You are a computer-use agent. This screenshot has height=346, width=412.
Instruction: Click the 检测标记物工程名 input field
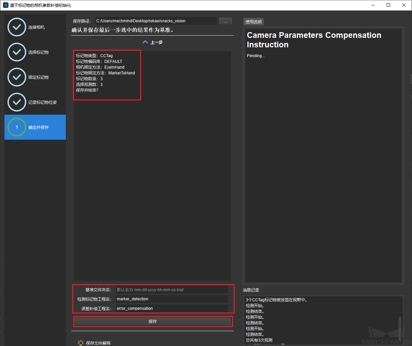click(172, 299)
